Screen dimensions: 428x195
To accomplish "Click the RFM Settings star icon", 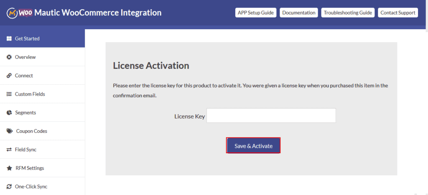I will pyautogui.click(x=9, y=168).
